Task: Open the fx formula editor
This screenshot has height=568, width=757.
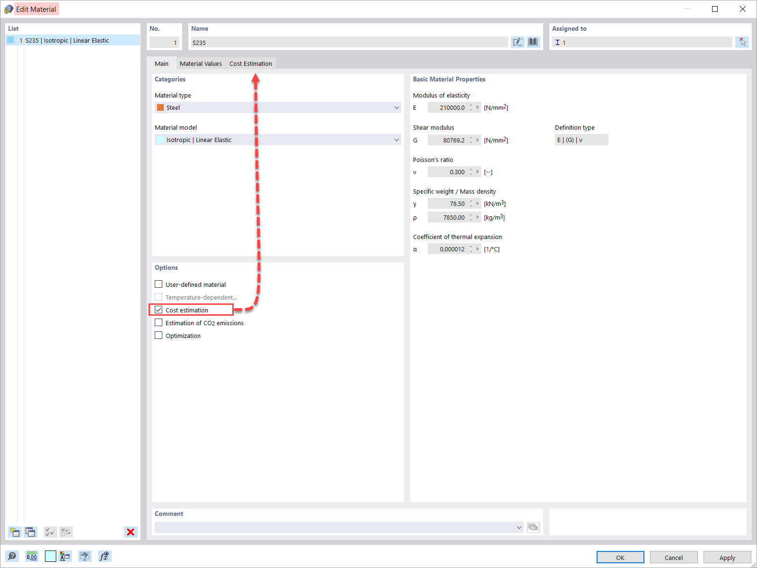Action: pyautogui.click(x=104, y=557)
